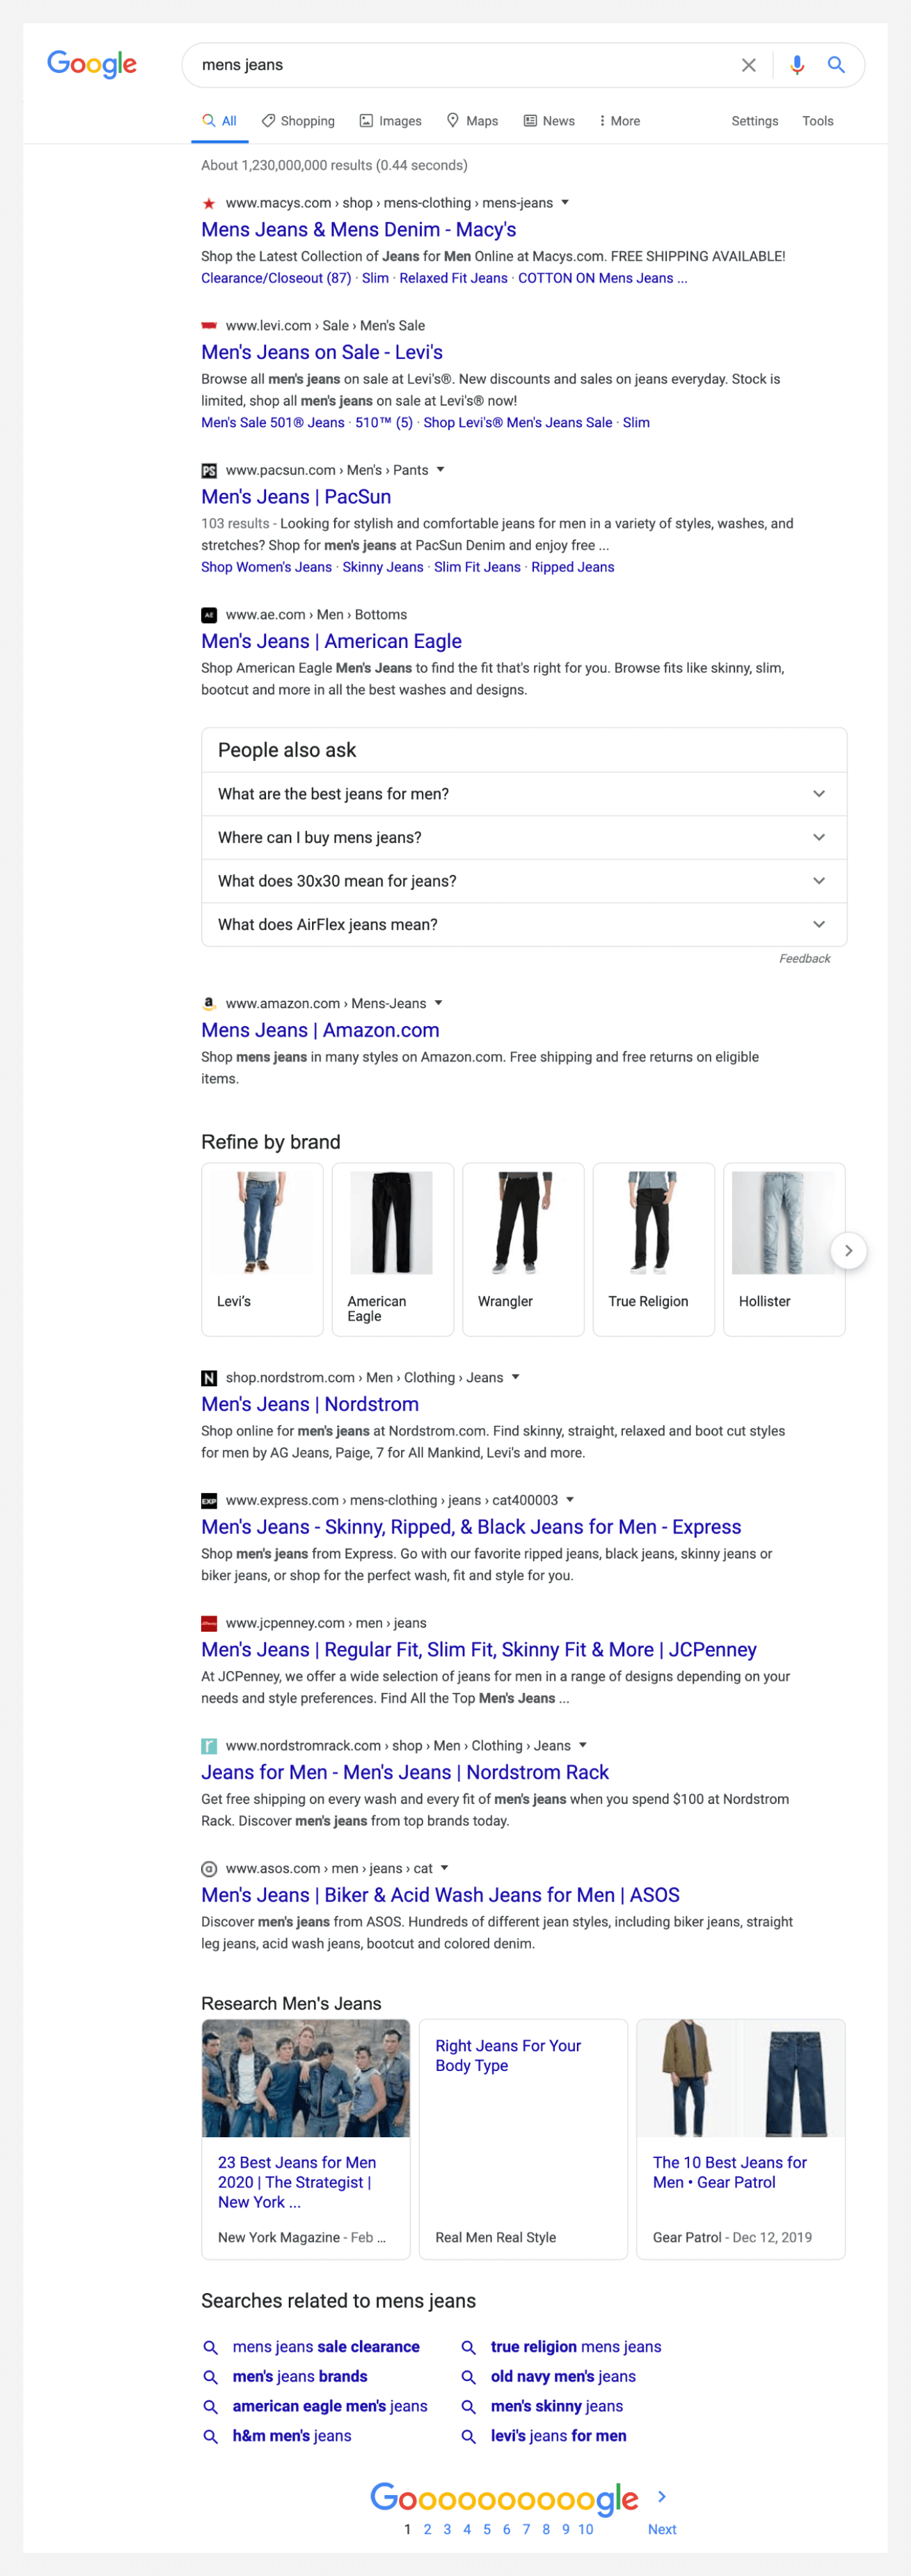Expand 'What does AirFlex jeans mean?'
The height and width of the screenshot is (2576, 911).
tap(524, 924)
